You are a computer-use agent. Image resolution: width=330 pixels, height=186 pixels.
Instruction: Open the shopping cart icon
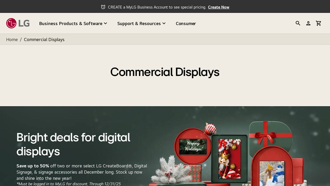318,23
